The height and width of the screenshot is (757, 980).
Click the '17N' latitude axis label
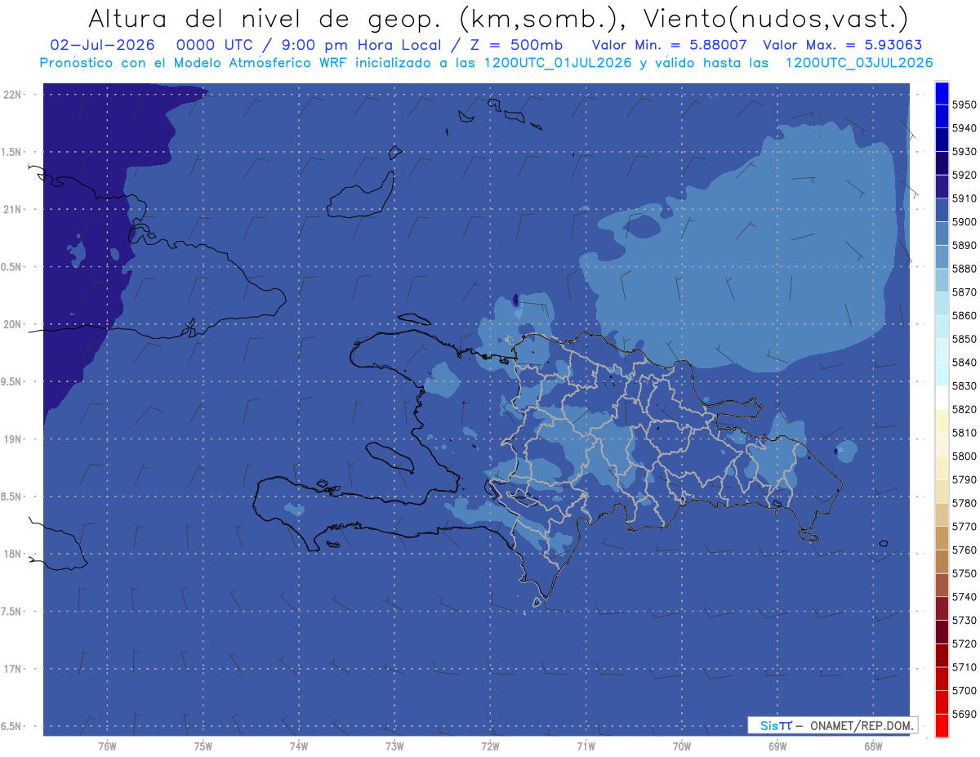[14, 669]
